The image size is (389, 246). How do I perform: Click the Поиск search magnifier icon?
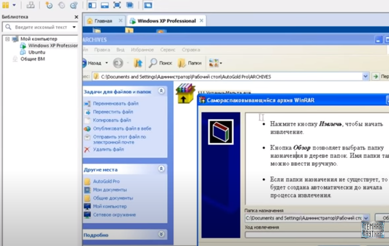(153, 63)
